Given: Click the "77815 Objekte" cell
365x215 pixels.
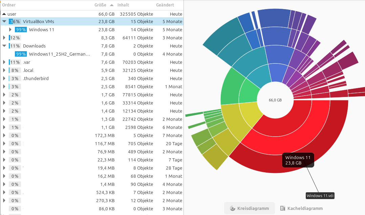Looking at the screenshot, I should click(138, 95).
